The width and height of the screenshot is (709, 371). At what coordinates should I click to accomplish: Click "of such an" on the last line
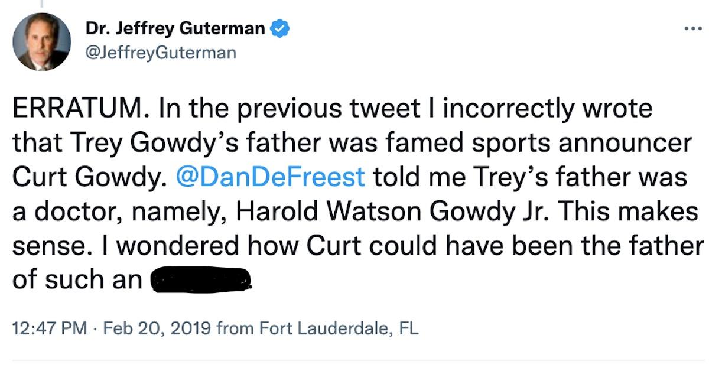[x=77, y=279]
